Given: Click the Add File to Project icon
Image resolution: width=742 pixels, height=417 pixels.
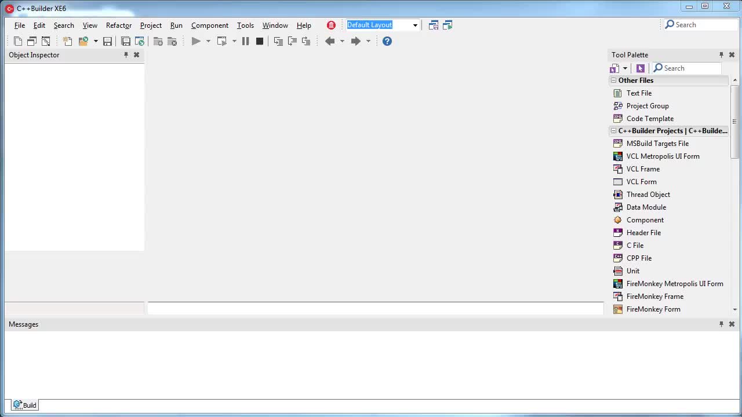Looking at the screenshot, I should point(158,41).
